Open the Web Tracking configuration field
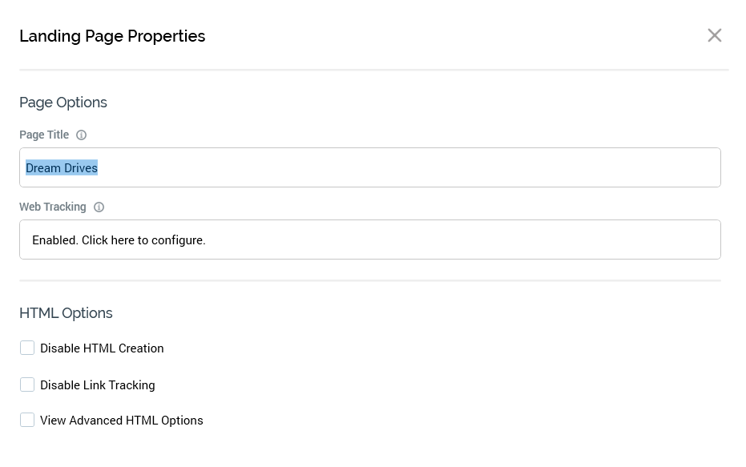This screenshot has width=746, height=467. (x=369, y=240)
